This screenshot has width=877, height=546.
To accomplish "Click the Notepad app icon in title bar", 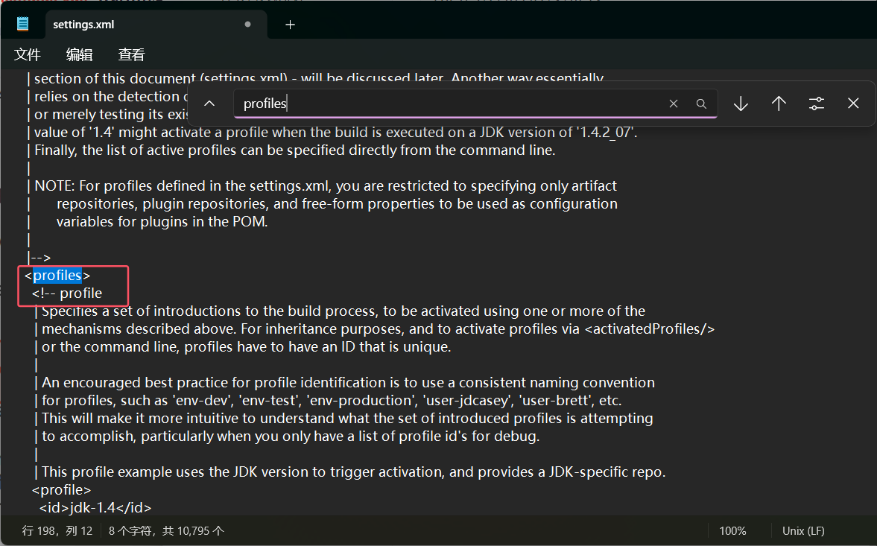I will point(23,24).
